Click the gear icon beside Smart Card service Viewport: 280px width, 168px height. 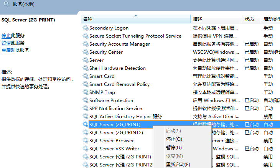coord(86,76)
